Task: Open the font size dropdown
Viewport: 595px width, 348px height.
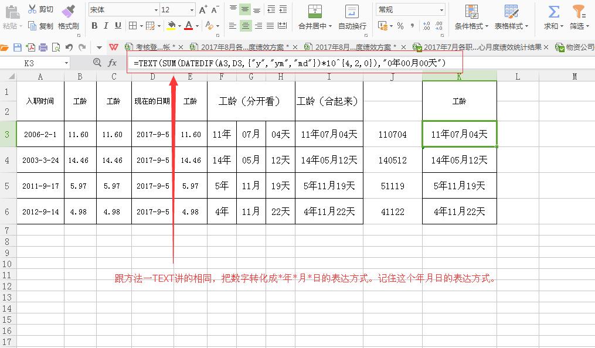Action: pos(191,10)
